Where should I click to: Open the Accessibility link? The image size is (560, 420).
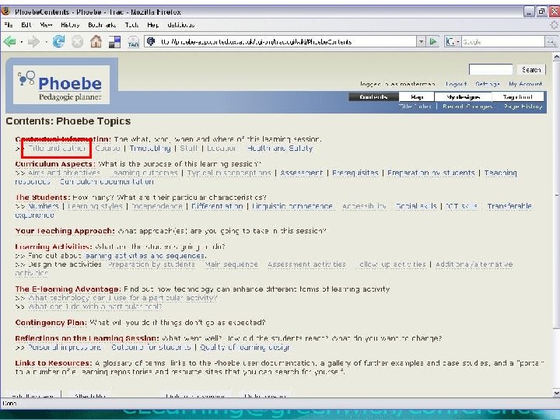click(x=364, y=206)
